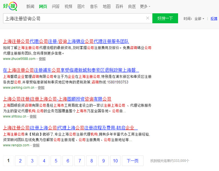Click 下一页 next page button
The width and height of the screenshot is (219, 171).
coord(132,161)
